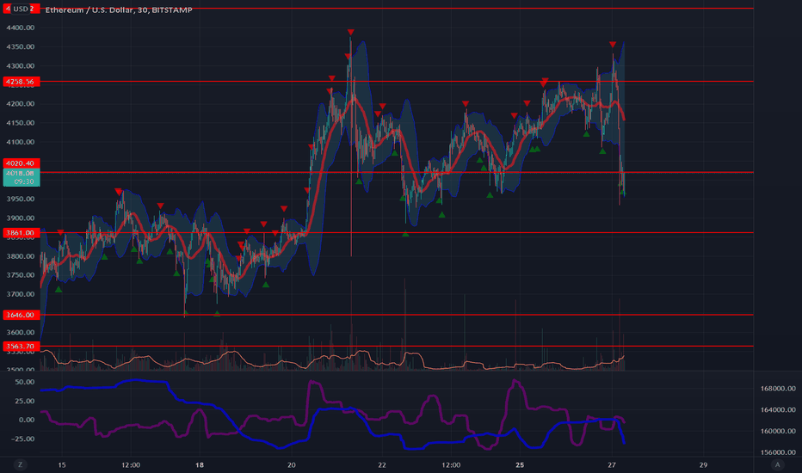Viewport: 802px width, 473px height.
Task: Click the 4400.00 price axis value
Action: click(21, 28)
